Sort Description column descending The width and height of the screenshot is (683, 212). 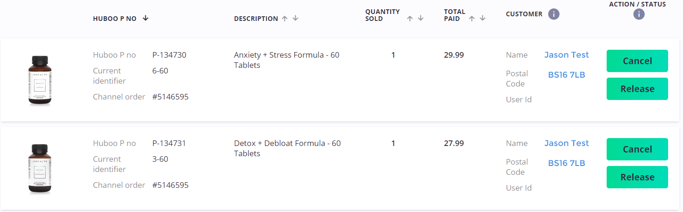click(x=296, y=19)
